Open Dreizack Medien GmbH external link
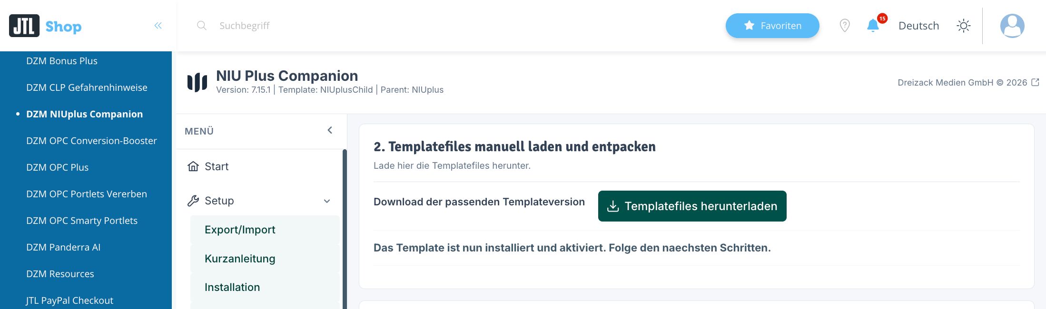This screenshot has width=1046, height=309. 968,83
